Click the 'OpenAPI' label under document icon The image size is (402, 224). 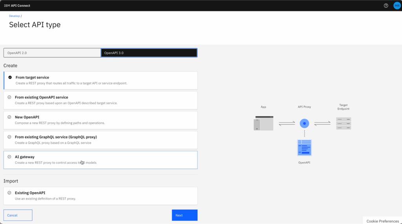coord(304,162)
